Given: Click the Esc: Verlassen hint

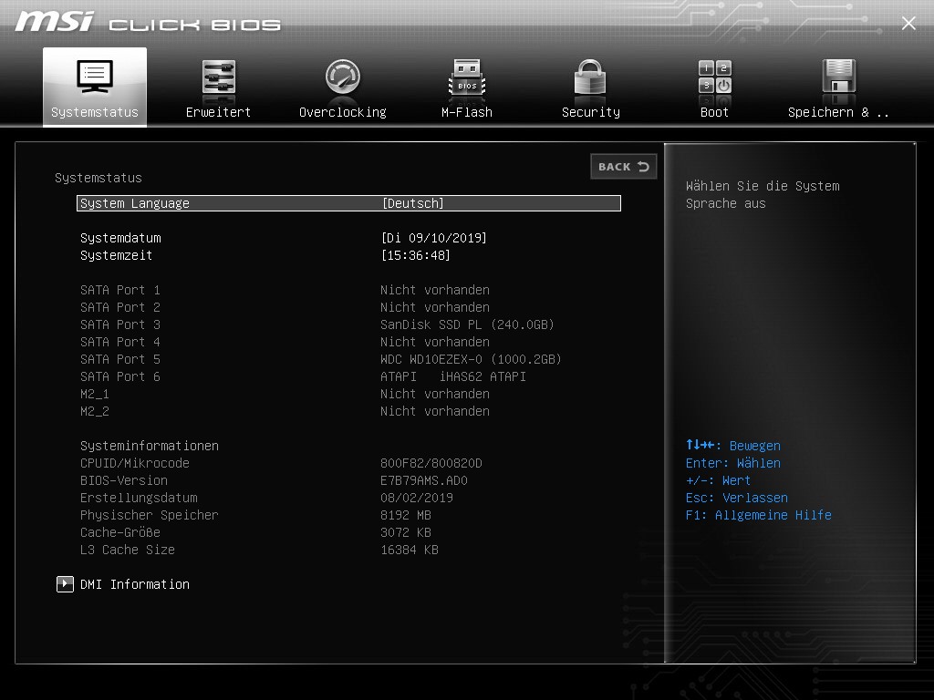Looking at the screenshot, I should tap(737, 497).
